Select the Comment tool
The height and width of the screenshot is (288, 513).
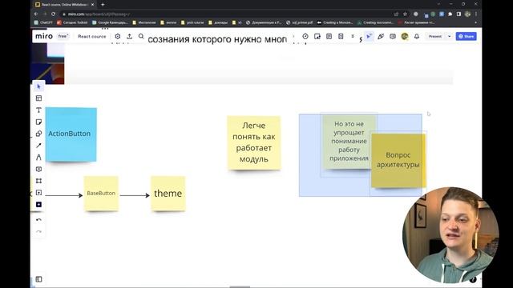pos(38,169)
